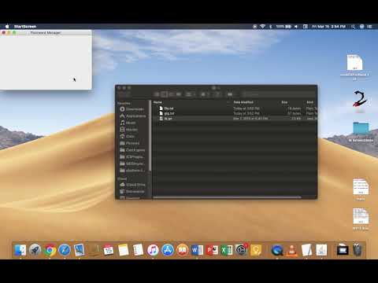
Task: Open the Dock app with red badge
Action: coord(241,250)
